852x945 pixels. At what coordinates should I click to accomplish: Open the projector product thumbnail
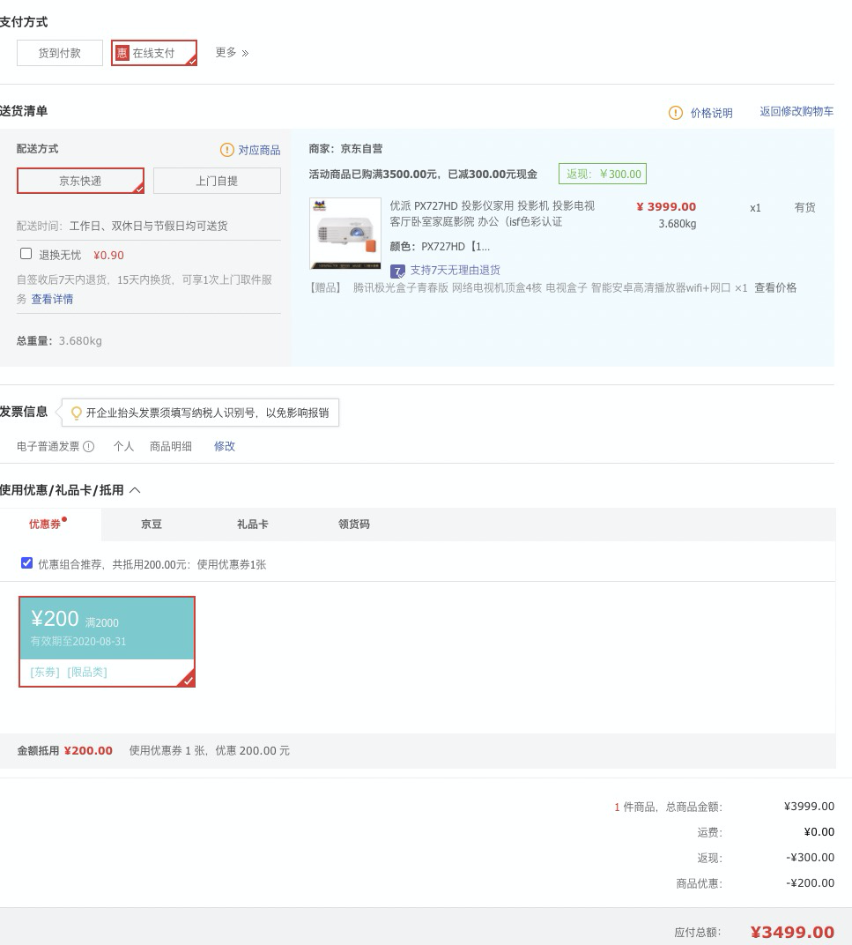pos(345,234)
